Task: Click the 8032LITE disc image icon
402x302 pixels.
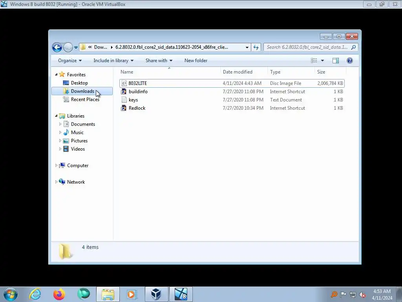Action: click(x=124, y=83)
